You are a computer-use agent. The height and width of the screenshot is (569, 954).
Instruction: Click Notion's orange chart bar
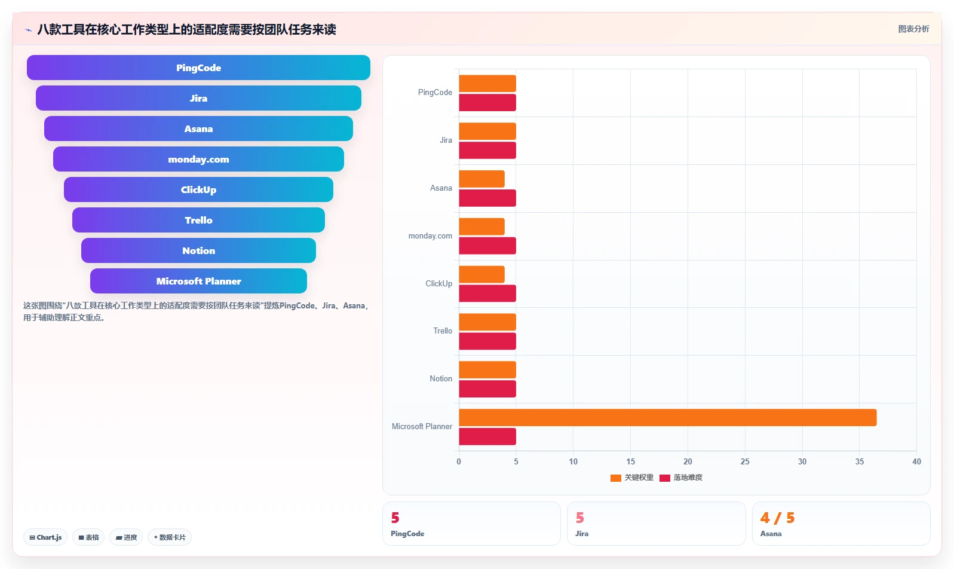(x=487, y=370)
